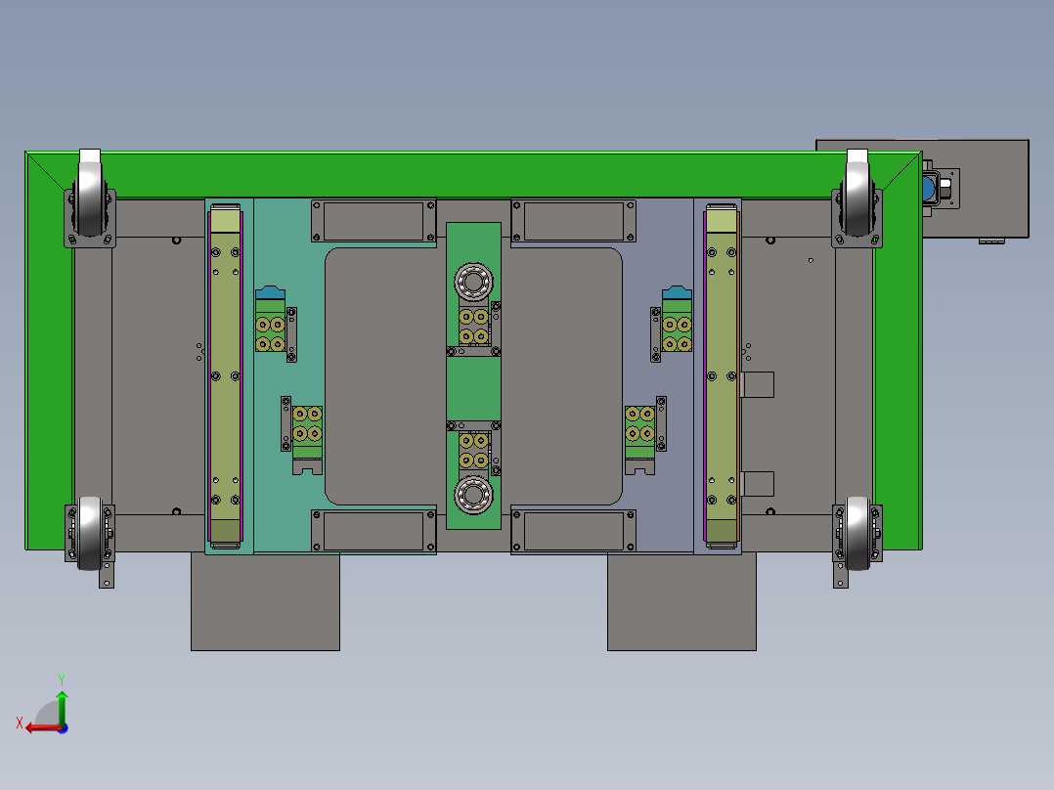Select the top-left rectangular bracket frame

coord(373,221)
